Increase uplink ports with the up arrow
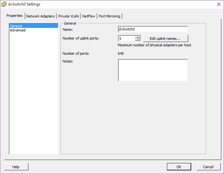This screenshot has height=174, width=224. pos(137,37)
